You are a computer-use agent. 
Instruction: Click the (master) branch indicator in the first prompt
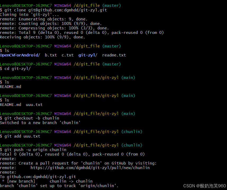tap(111, 5)
